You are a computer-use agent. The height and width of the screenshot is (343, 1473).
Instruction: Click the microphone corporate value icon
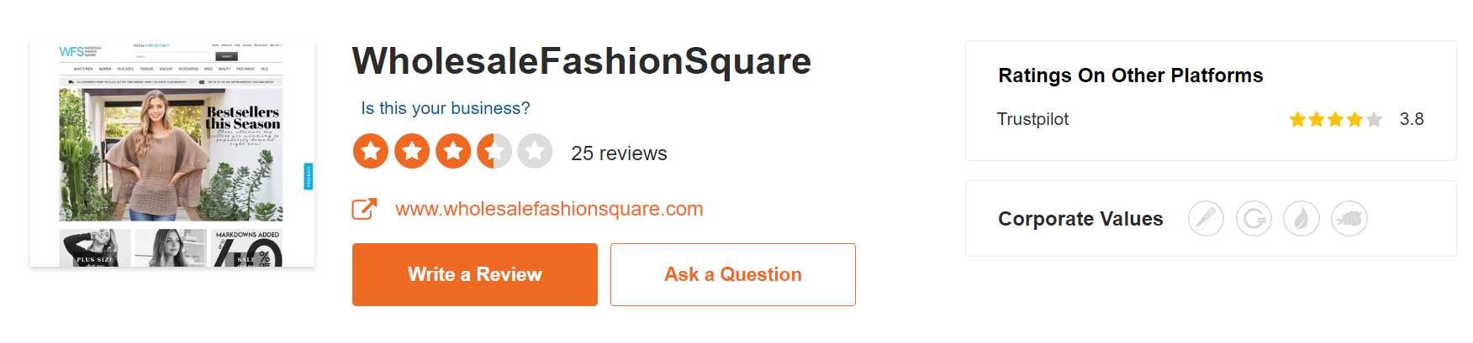(1206, 219)
